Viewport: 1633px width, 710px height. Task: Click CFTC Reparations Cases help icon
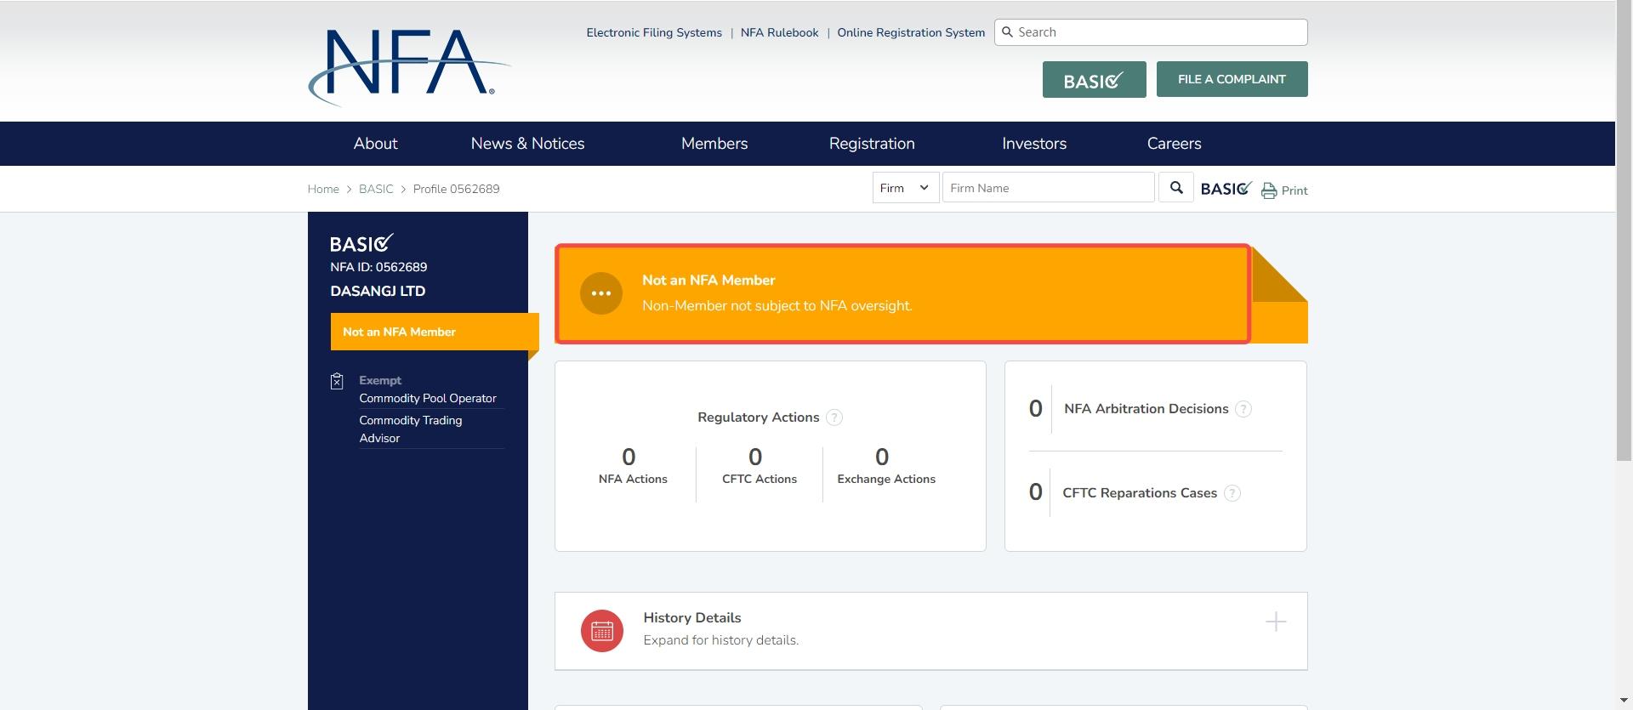coord(1232,493)
